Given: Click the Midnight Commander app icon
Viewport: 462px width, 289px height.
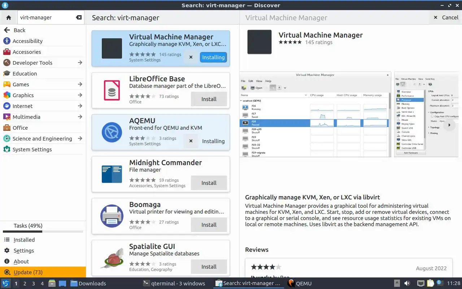Looking at the screenshot, I should pyautogui.click(x=112, y=174).
